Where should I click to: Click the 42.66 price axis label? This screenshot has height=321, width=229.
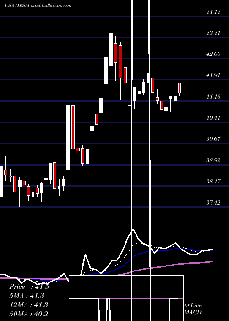point(213,54)
